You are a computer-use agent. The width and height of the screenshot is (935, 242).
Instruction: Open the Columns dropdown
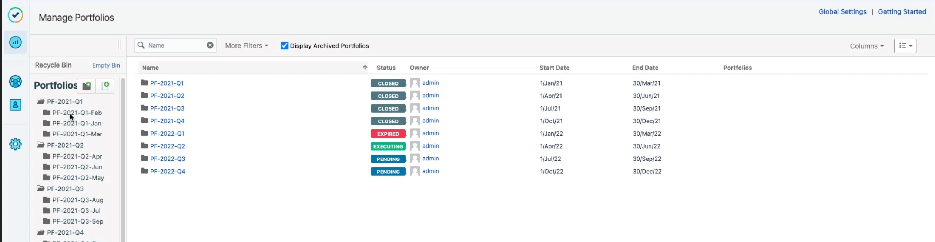coord(867,46)
